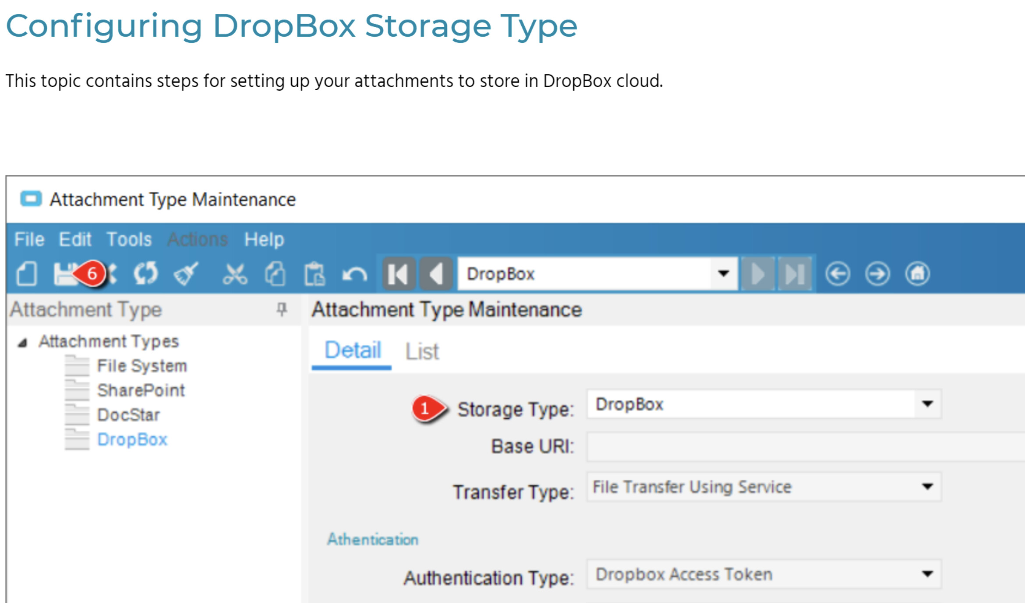Viewport: 1025px width, 603px height.
Task: Toggle the Attachment Type panel pin
Action: click(x=282, y=309)
